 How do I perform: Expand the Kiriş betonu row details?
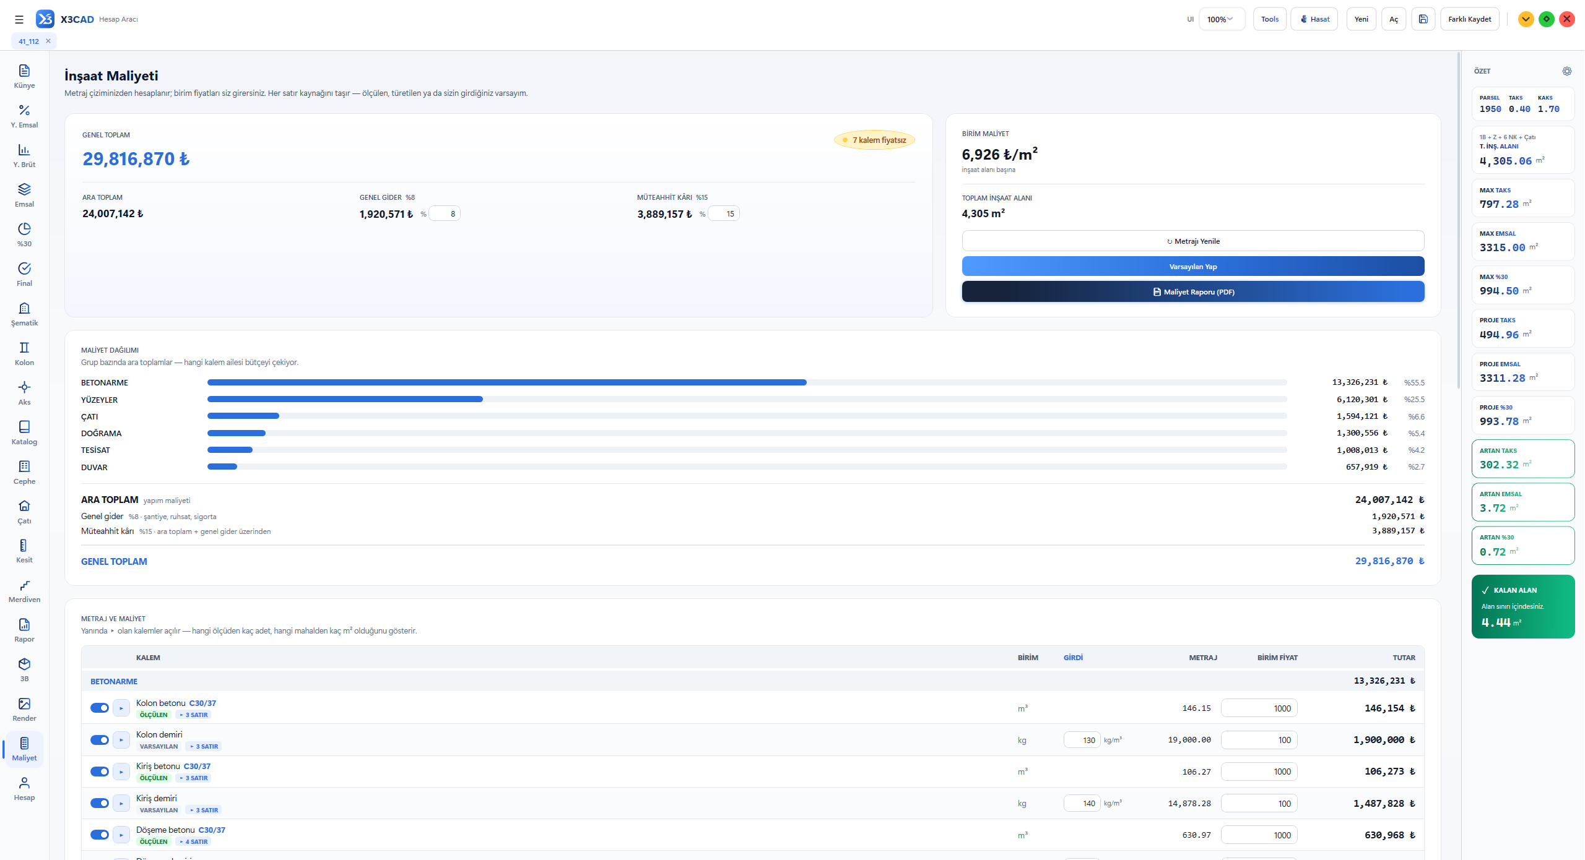[x=121, y=772]
